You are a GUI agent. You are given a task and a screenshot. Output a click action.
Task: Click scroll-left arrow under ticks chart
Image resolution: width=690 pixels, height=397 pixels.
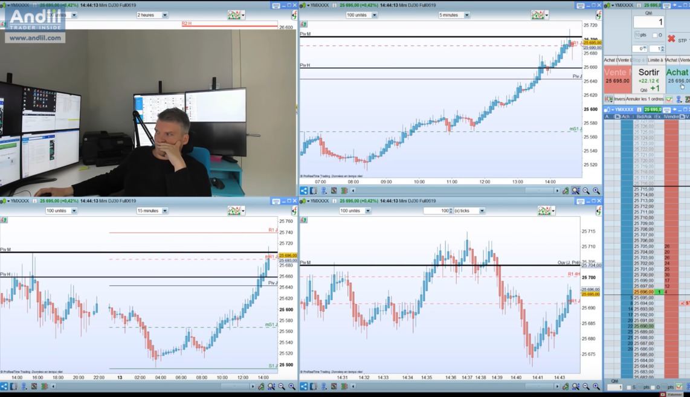(x=353, y=387)
